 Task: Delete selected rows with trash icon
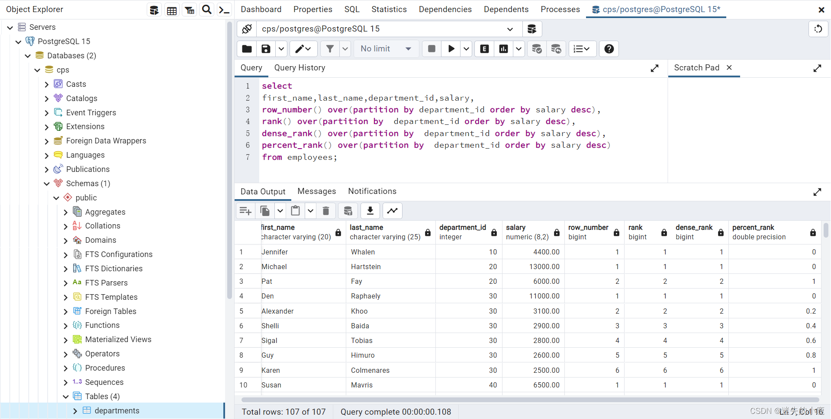(x=326, y=211)
